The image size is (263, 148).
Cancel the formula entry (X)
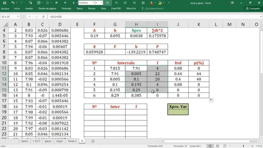click(29, 16)
